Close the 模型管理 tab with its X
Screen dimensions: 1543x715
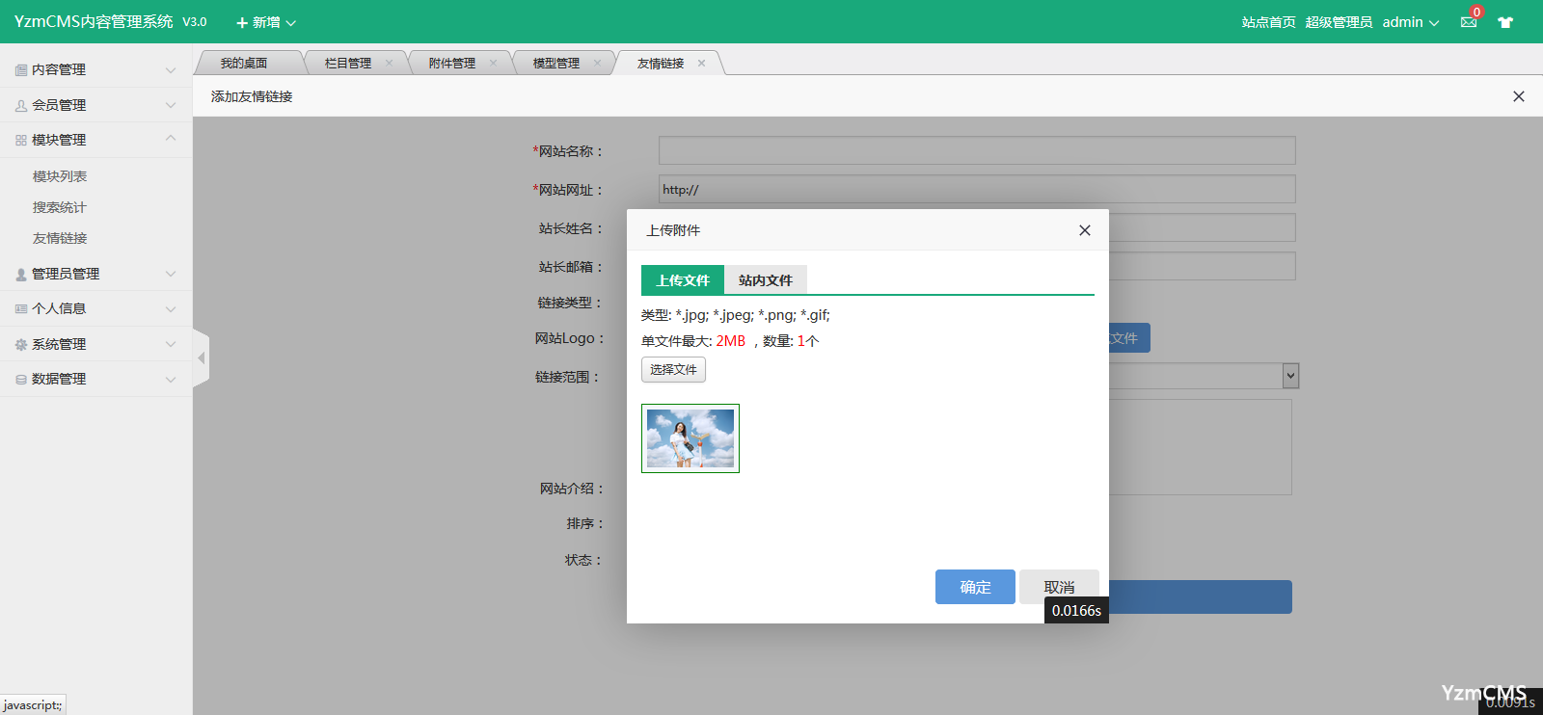(x=598, y=64)
